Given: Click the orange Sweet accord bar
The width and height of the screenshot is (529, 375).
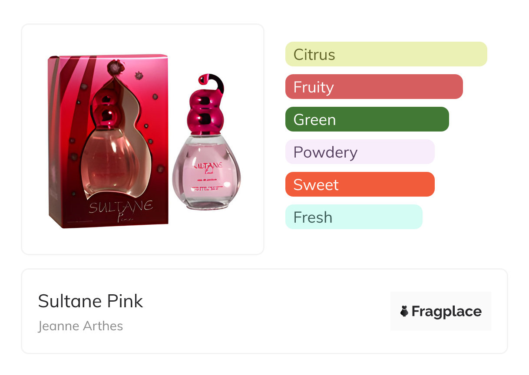Looking at the screenshot, I should click(x=360, y=184).
